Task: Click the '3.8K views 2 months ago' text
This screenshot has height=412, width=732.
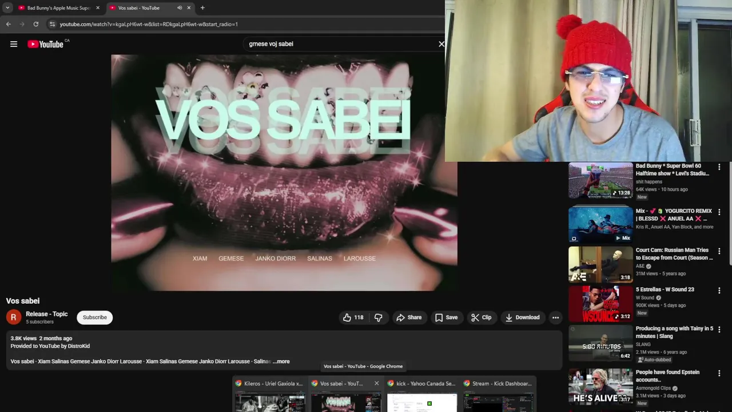Action: tap(41, 339)
